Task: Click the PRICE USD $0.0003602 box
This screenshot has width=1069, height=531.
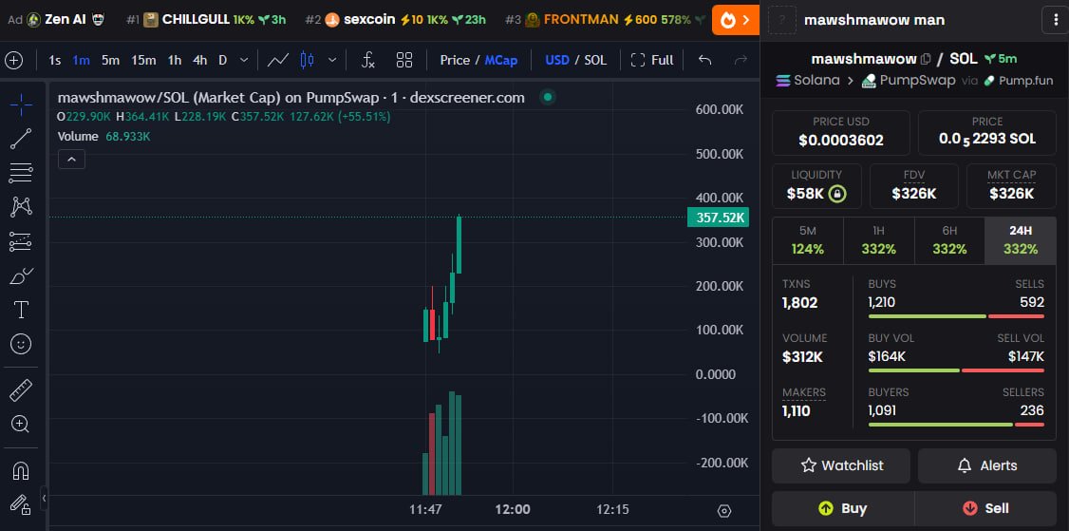Action: click(841, 133)
